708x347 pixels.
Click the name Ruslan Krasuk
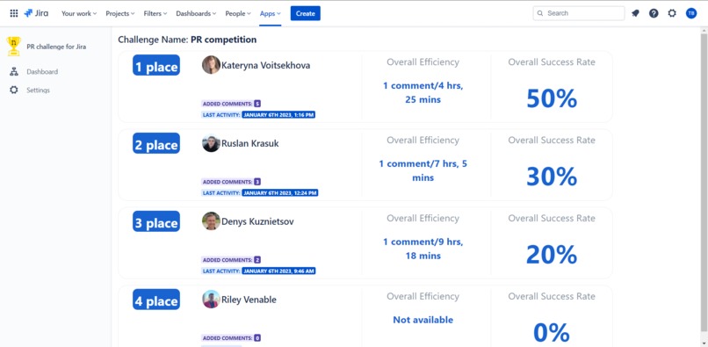[x=250, y=144]
